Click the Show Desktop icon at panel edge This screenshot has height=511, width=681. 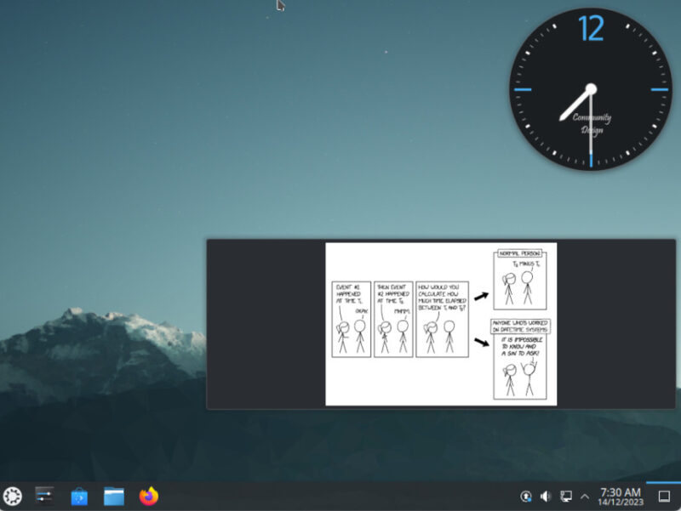[x=663, y=496]
